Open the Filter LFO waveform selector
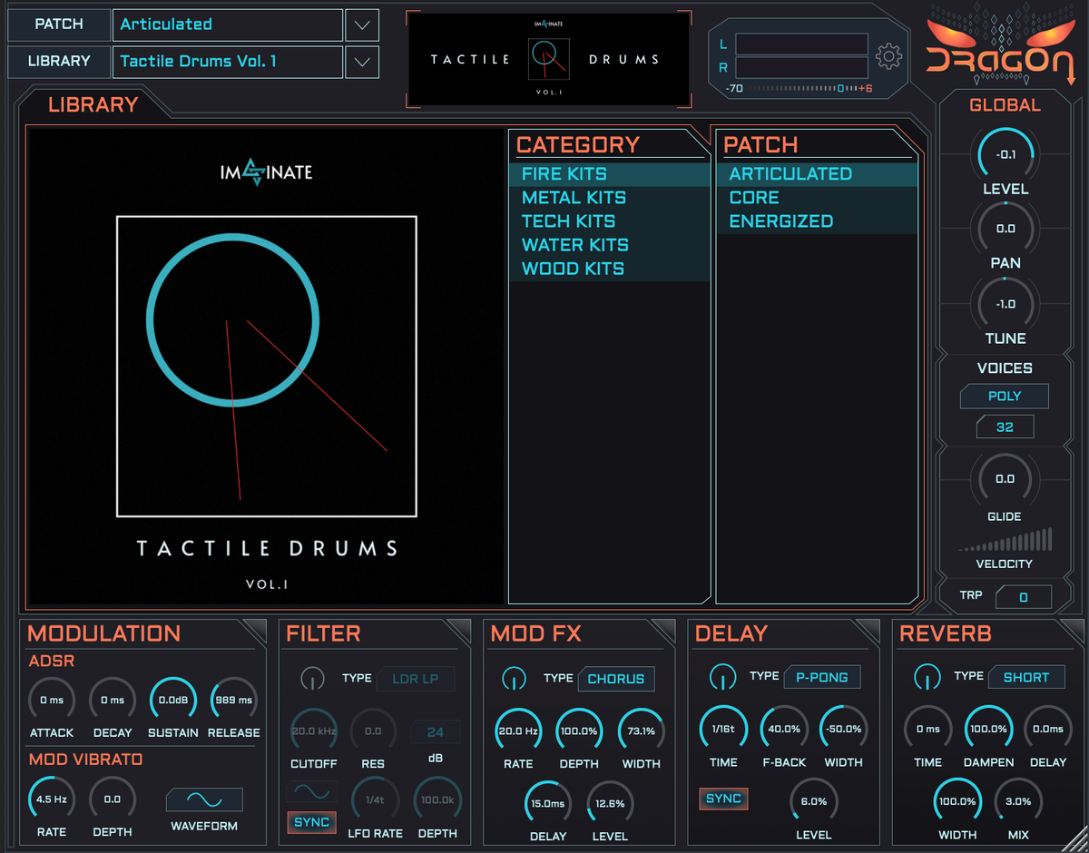 click(312, 791)
